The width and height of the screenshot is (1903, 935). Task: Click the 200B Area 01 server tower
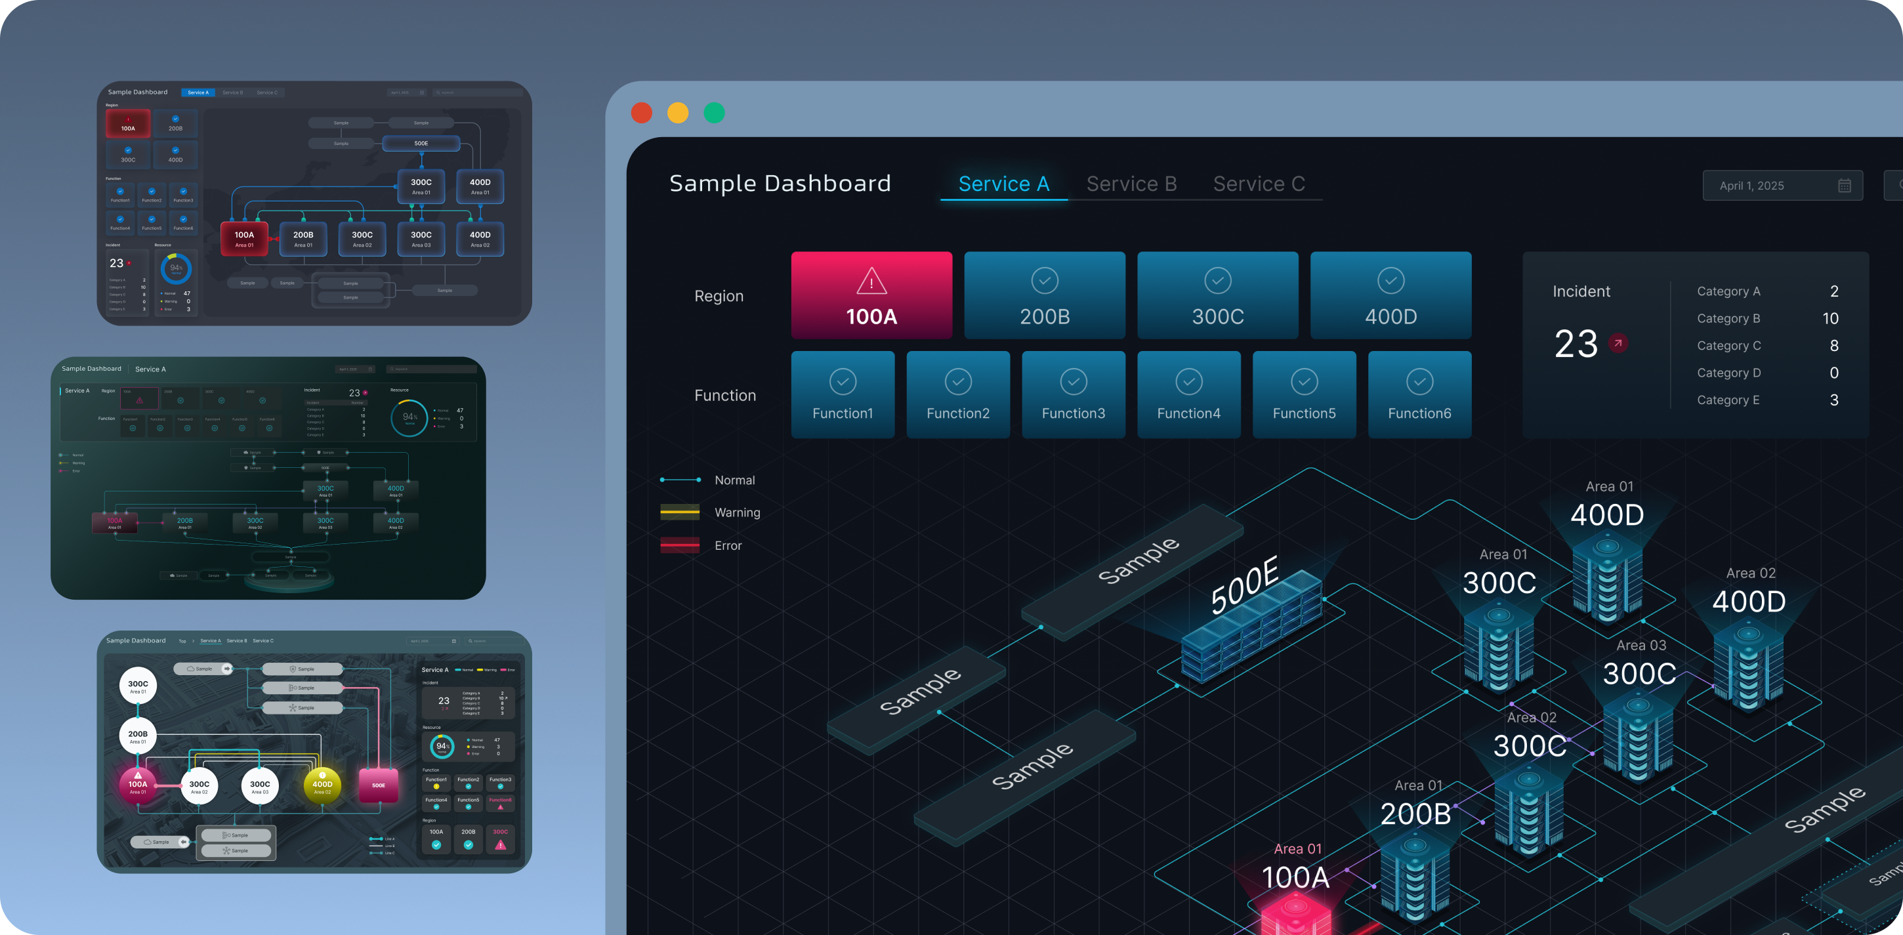coord(1414,879)
